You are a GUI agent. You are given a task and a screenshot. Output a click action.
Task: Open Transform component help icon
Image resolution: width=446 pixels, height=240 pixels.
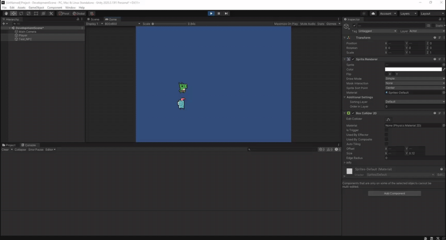click(x=434, y=37)
